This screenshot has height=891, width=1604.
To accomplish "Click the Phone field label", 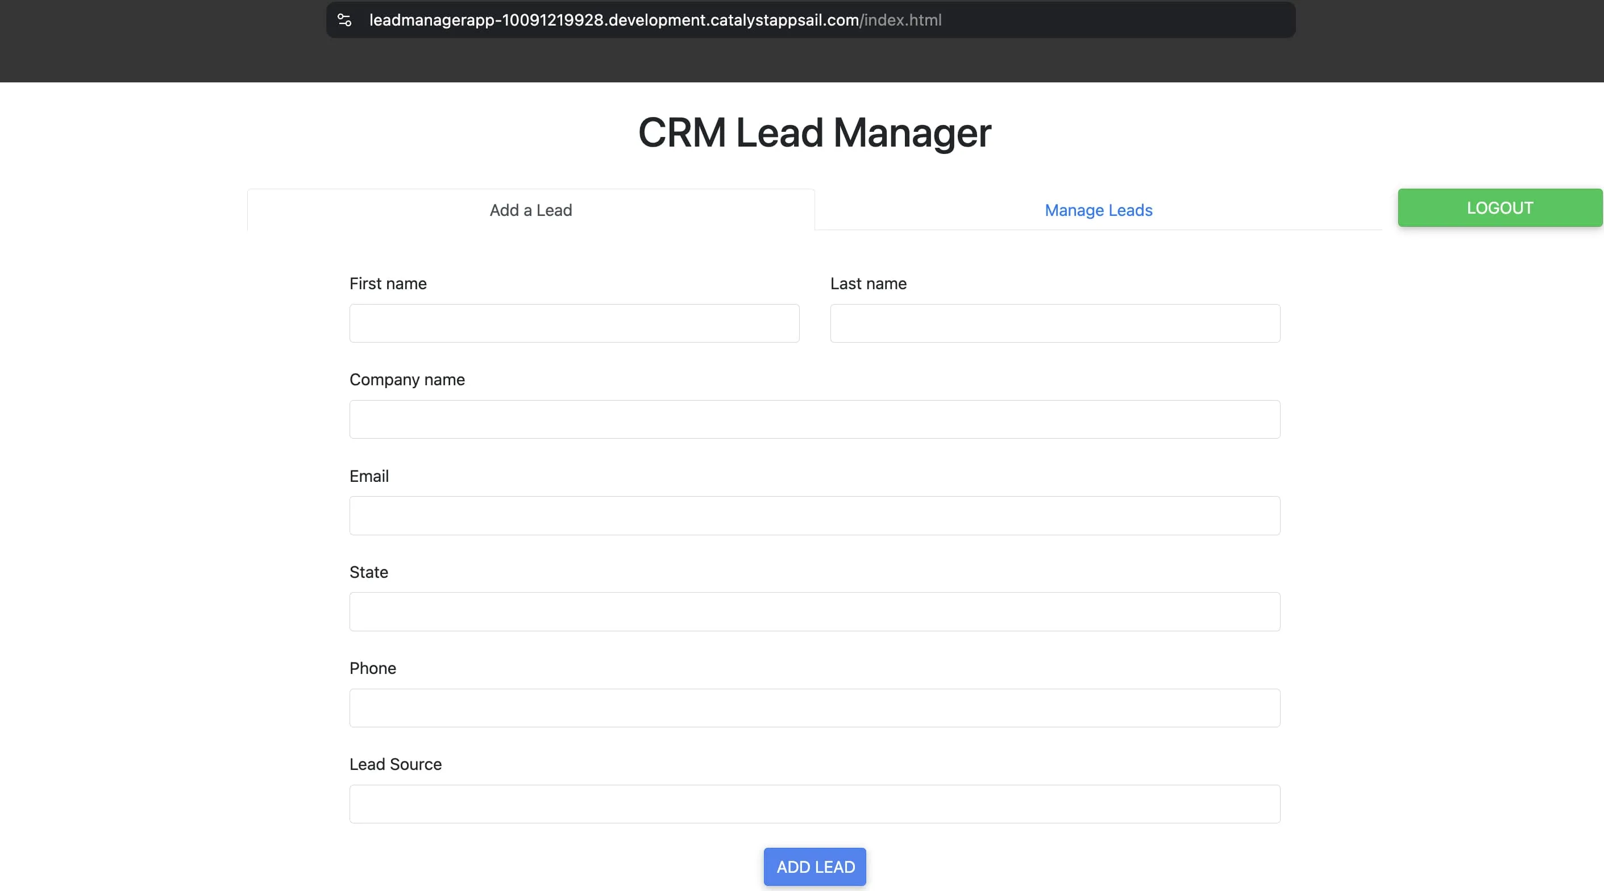I will pyautogui.click(x=372, y=668).
